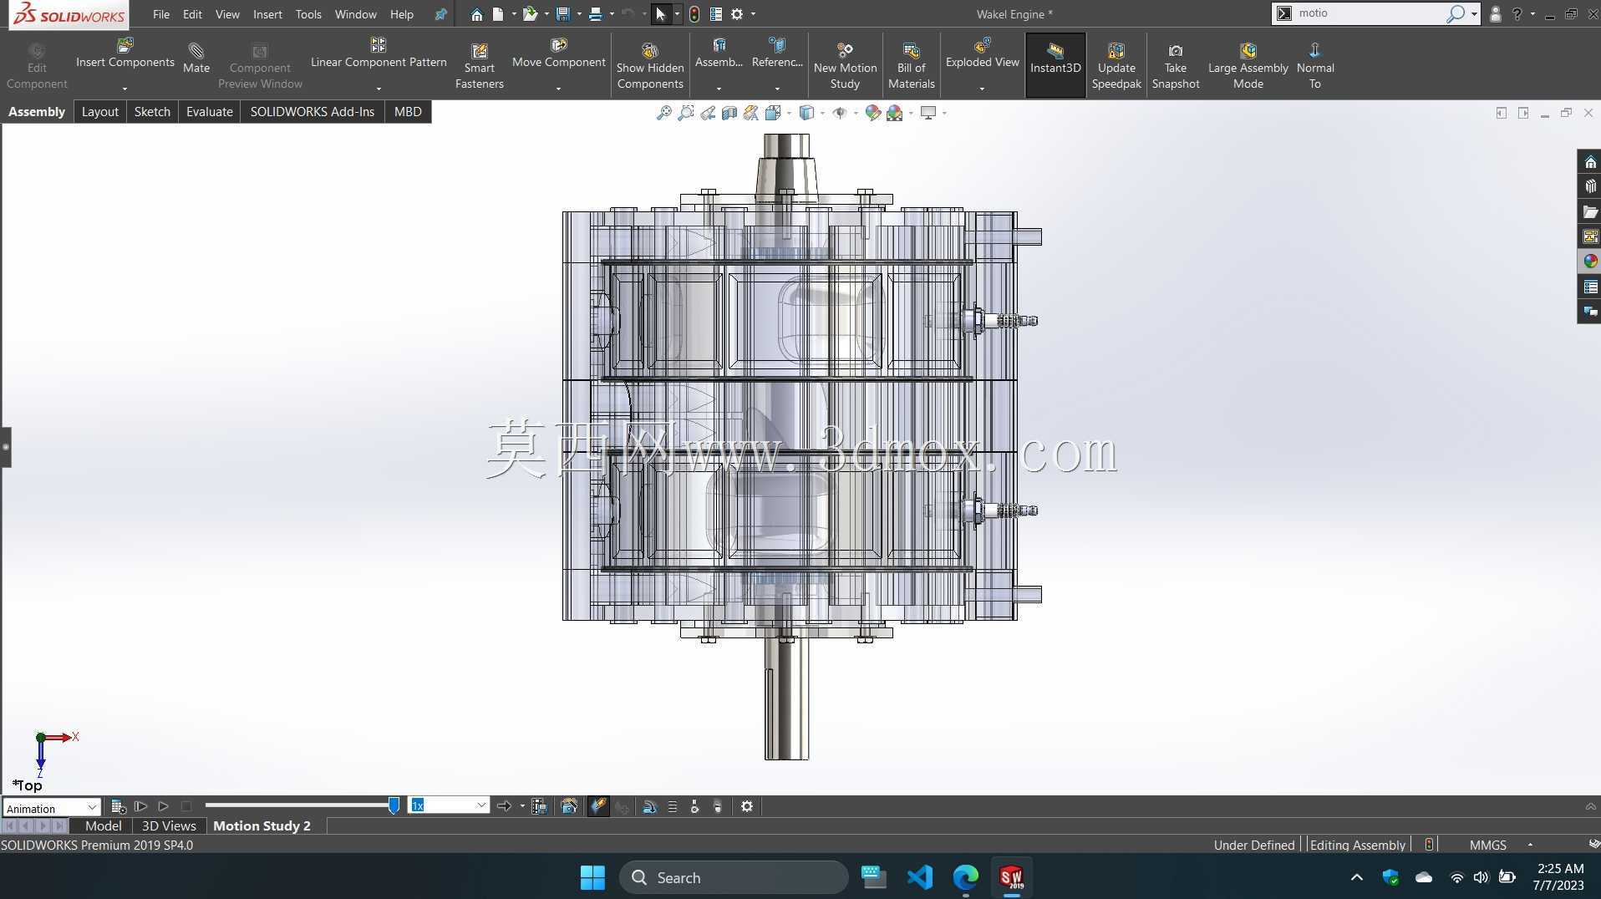Open Bill of Materials
This screenshot has width=1601, height=899.
pos(911,66)
